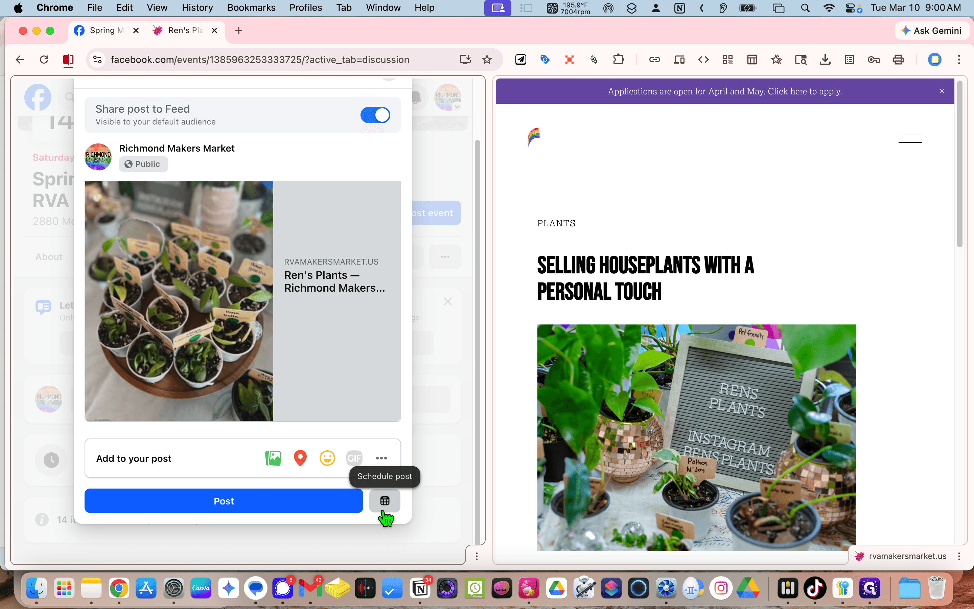This screenshot has width=974, height=609.
Task: Add photo/video to your post
Action: [x=273, y=458]
